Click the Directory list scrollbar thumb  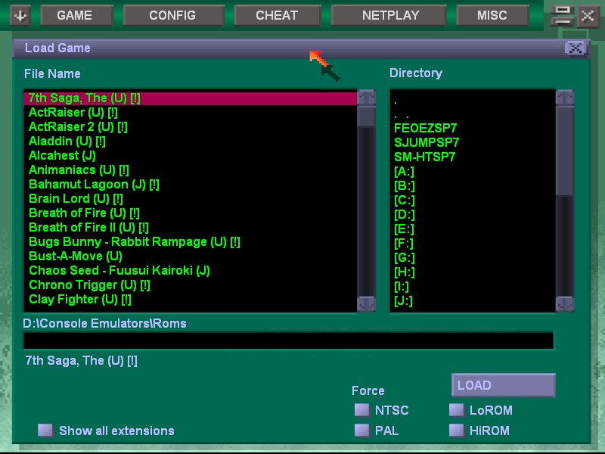click(x=565, y=150)
